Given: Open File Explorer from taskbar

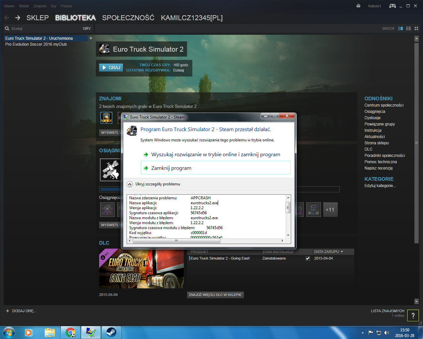Looking at the screenshot, I should click(x=50, y=332).
